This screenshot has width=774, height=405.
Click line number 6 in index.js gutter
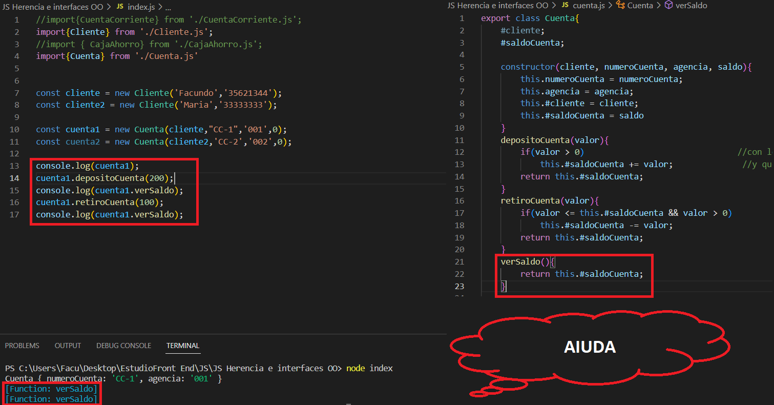click(x=17, y=81)
